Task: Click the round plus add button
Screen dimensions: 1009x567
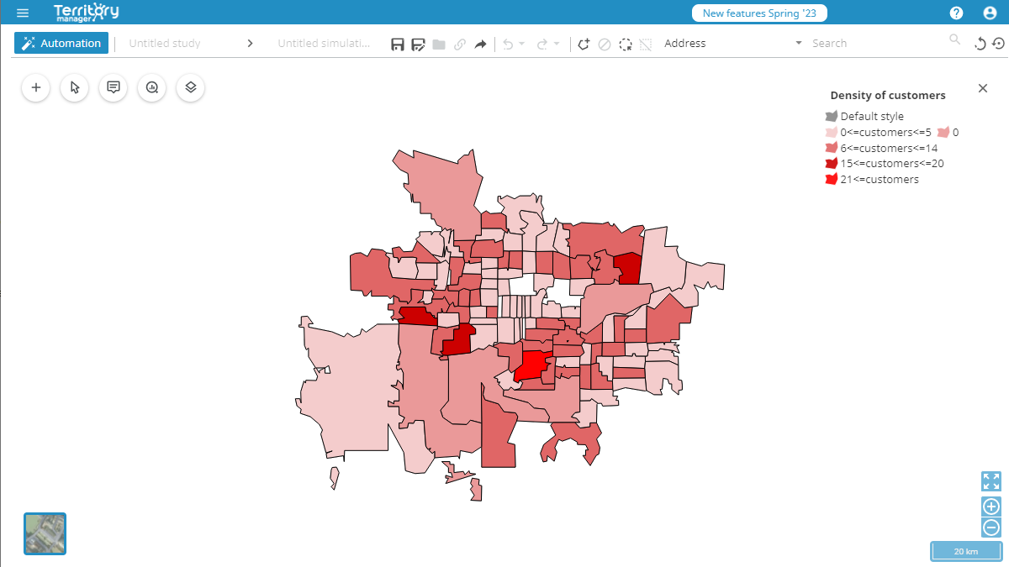Action: (x=36, y=87)
